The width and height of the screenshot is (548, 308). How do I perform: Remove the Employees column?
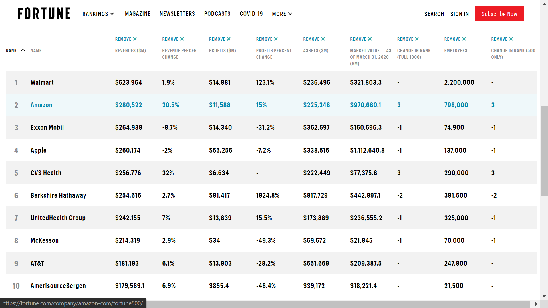click(455, 39)
